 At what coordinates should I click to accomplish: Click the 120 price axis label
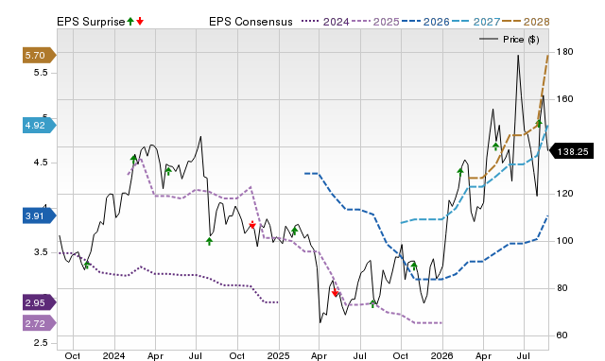click(x=564, y=194)
